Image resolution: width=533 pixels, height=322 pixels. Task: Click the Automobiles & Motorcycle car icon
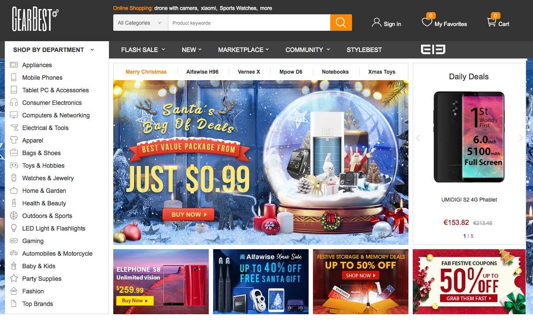point(14,254)
